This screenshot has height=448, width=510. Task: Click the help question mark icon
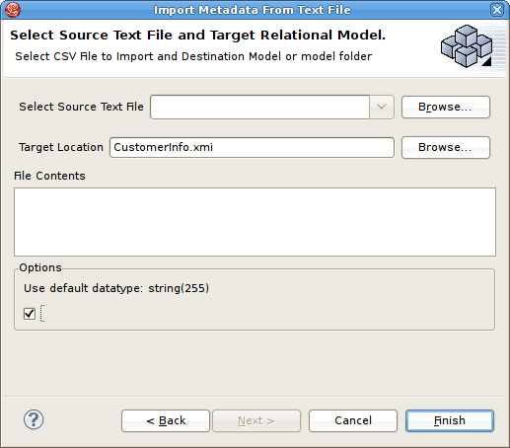(34, 419)
